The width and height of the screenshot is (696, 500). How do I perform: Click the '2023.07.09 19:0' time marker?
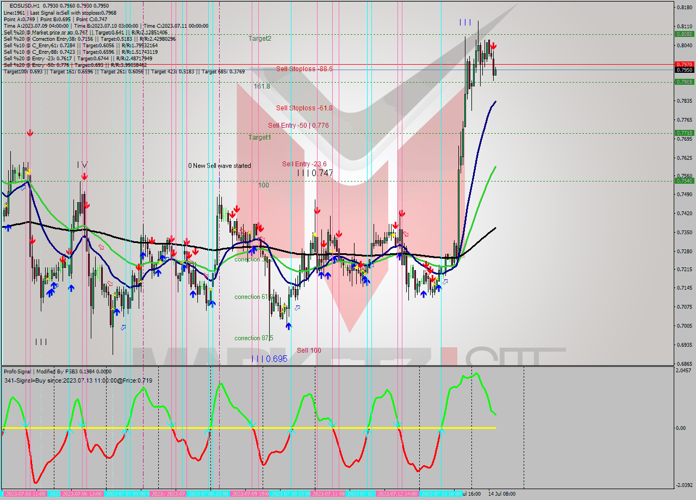pos(250,494)
